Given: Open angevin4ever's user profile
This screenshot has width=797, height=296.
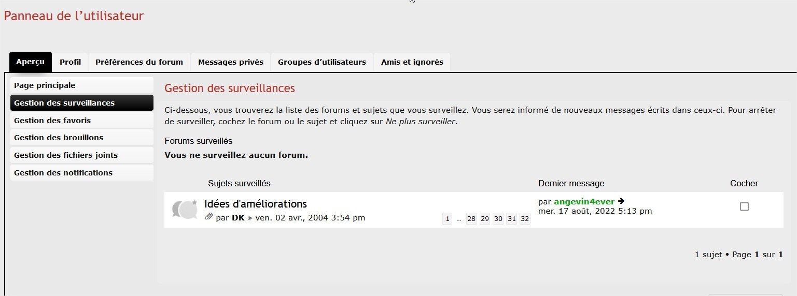Looking at the screenshot, I should click(x=584, y=201).
